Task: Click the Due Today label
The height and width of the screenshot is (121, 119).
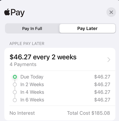Action: [x=32, y=77]
